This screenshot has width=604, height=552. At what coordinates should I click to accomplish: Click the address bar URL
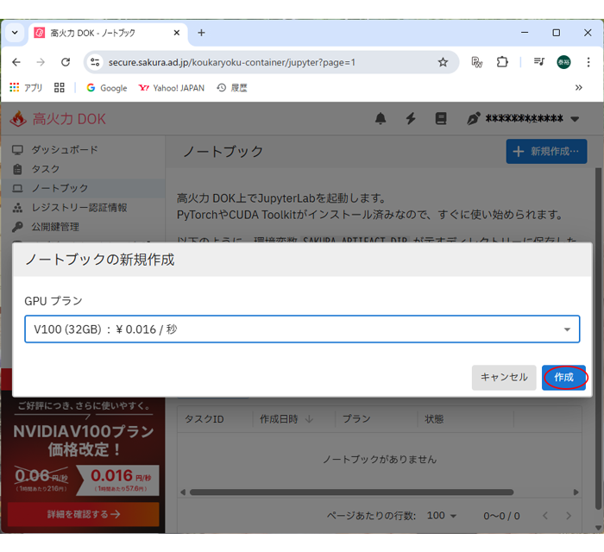coord(231,62)
